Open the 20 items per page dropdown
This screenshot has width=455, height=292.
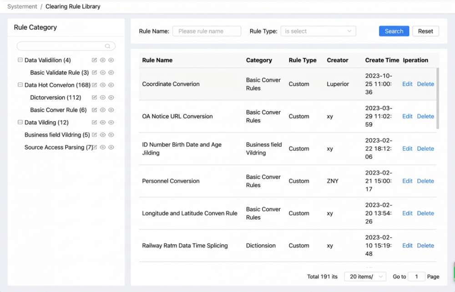coord(365,277)
